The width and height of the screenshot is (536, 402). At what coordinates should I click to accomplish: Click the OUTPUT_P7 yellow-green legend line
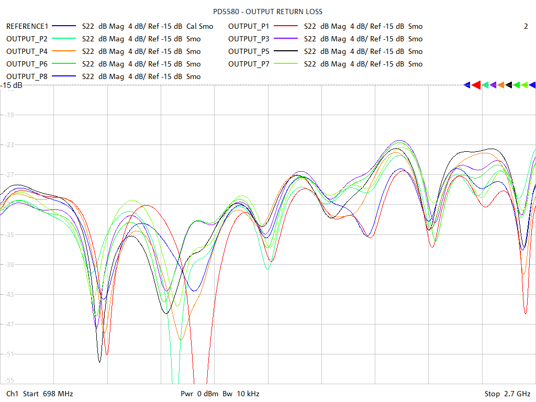286,63
